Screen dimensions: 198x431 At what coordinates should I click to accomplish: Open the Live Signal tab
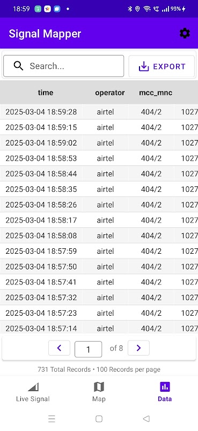33,392
